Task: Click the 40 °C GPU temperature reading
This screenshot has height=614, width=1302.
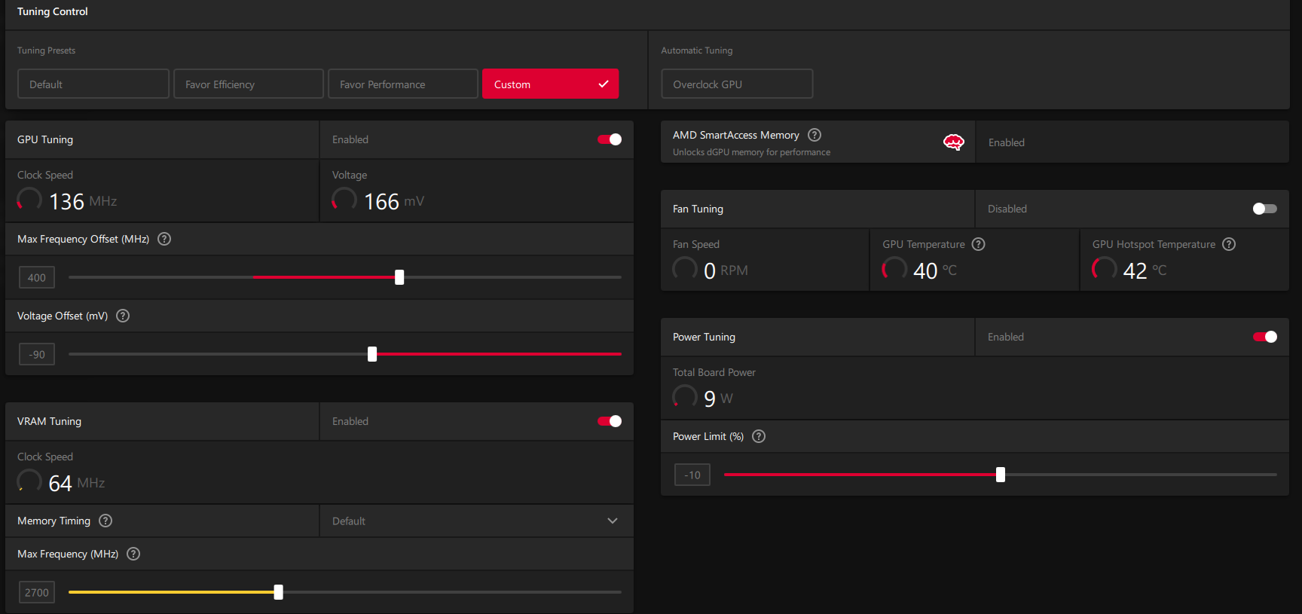Action: coord(935,270)
